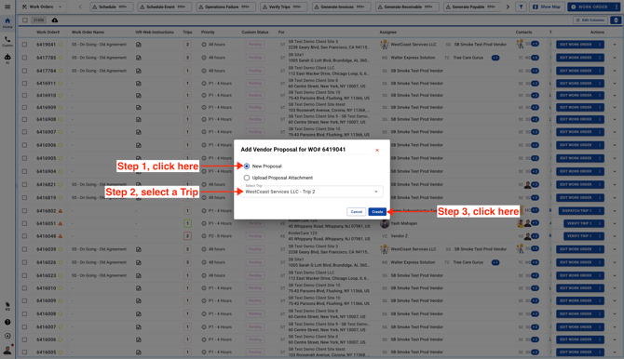The image size is (624, 359).
Task: Open the Generate Invoices tab
Action: [341, 7]
